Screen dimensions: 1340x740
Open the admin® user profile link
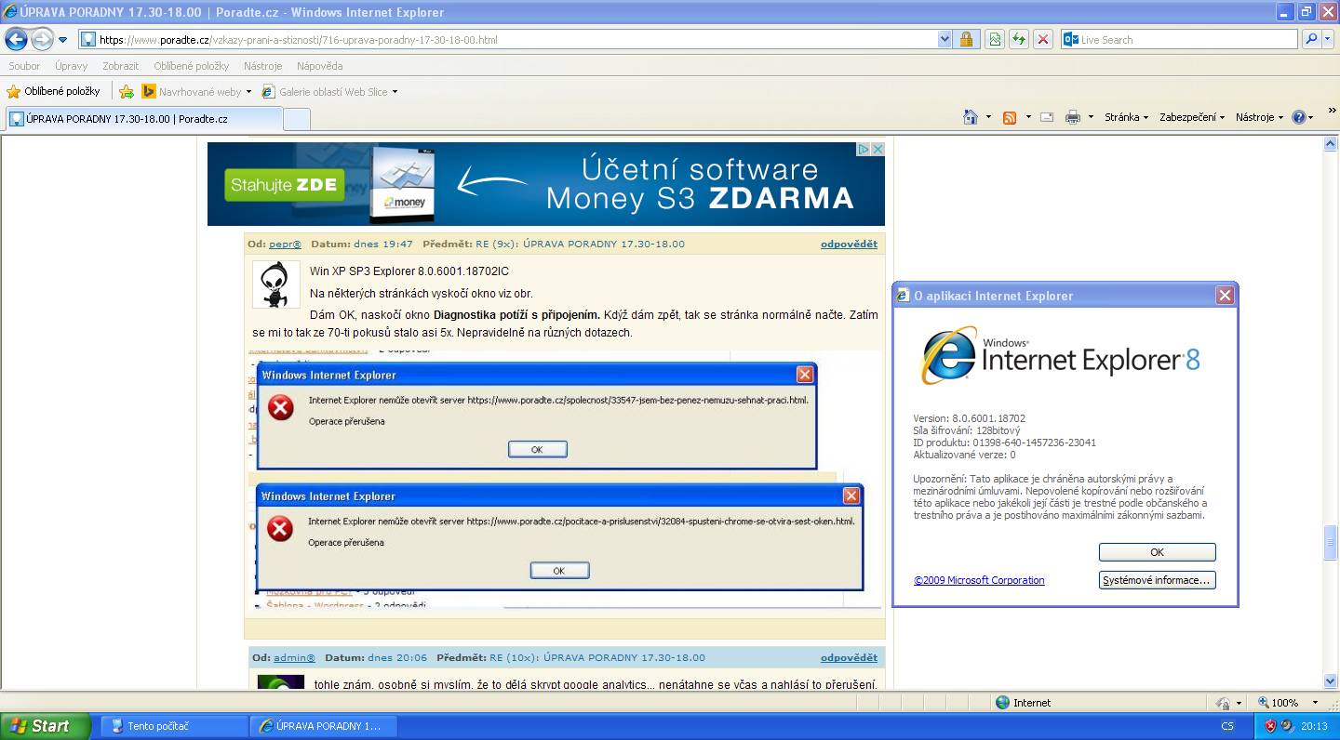tap(294, 657)
